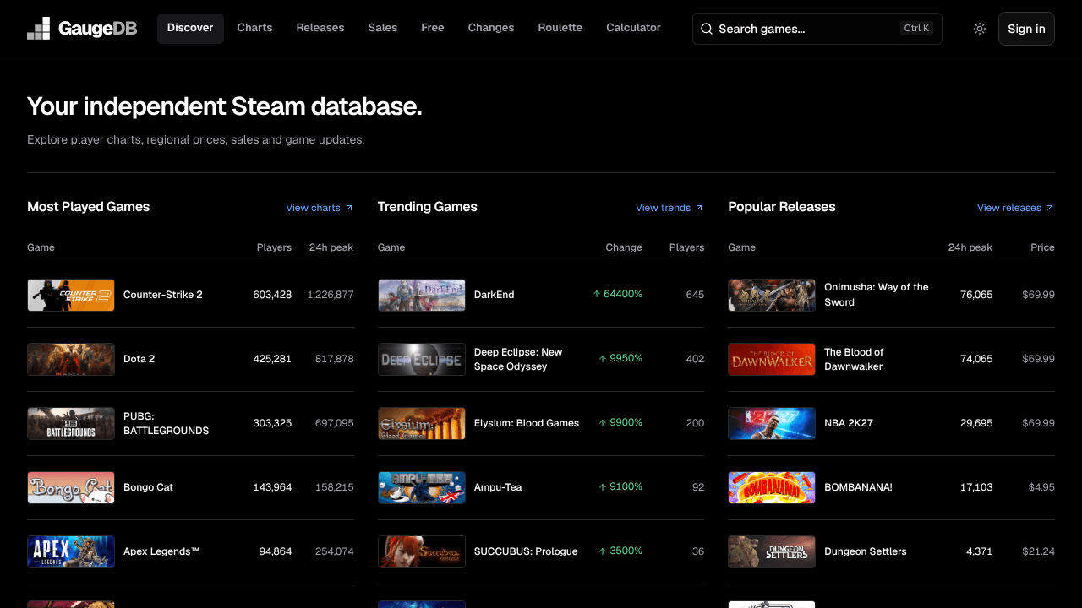1082x608 pixels.
Task: Open the Charts nav item
Action: tap(254, 28)
